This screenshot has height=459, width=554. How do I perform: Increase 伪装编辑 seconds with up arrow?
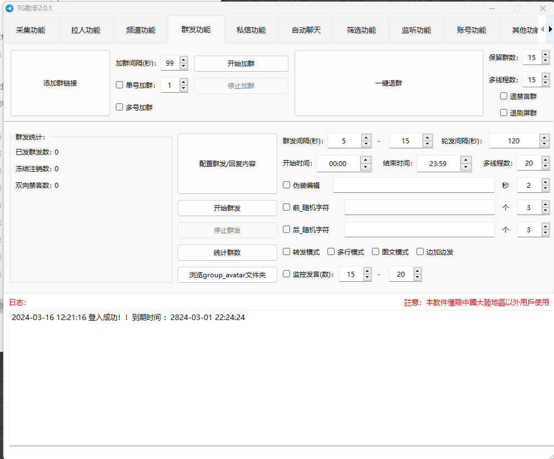(545, 182)
